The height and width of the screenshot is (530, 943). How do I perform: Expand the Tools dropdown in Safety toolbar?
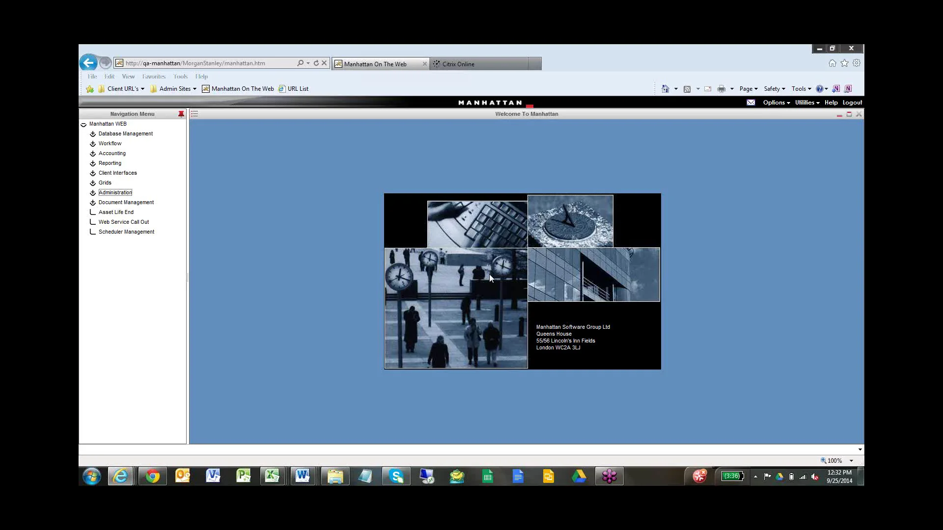coord(801,88)
